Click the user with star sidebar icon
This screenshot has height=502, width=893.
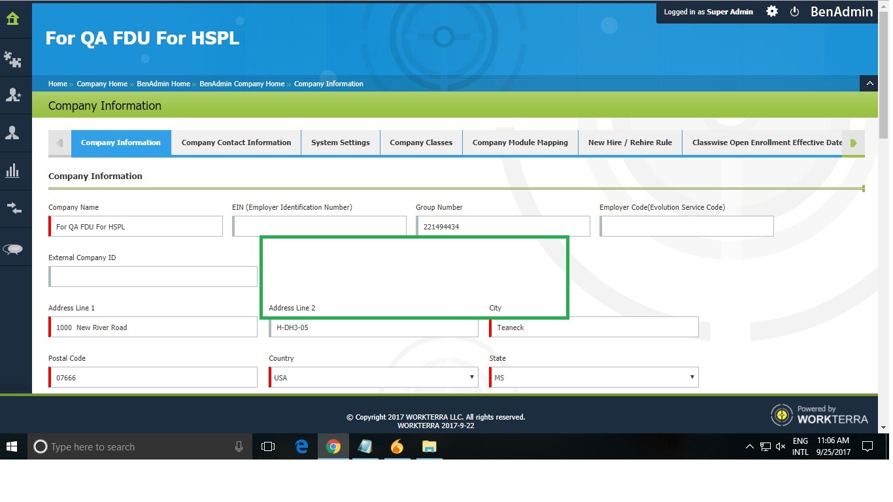click(12, 95)
